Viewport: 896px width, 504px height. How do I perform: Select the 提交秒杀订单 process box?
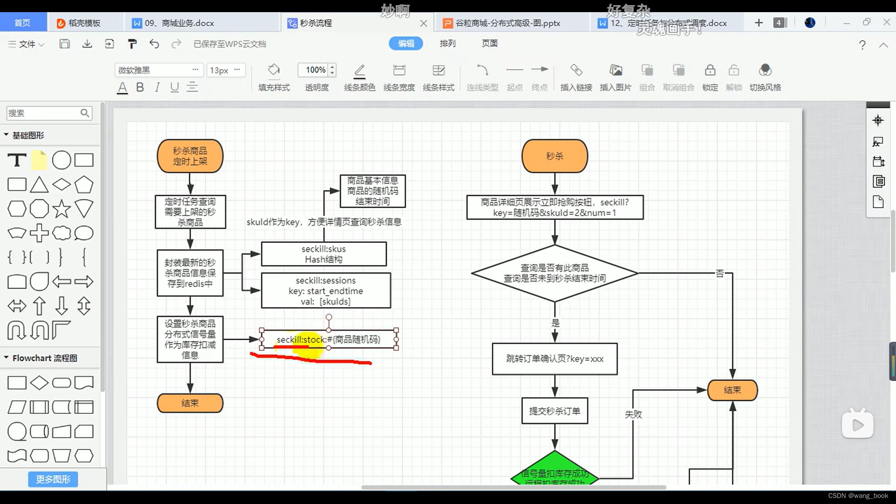click(x=554, y=411)
